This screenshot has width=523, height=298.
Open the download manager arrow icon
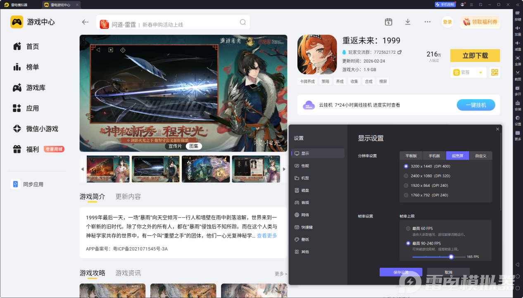click(x=408, y=22)
